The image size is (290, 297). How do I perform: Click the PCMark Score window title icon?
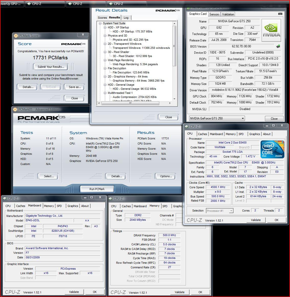pyautogui.click(x=16, y=36)
